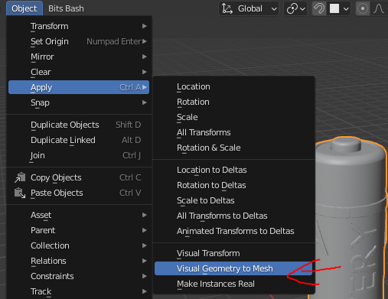Expand the Relations submenu
Viewport: 388px width, 299px height.
(x=79, y=261)
